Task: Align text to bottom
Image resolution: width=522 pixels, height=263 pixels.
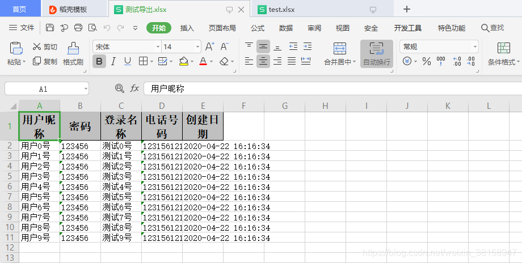Action: click(x=277, y=46)
